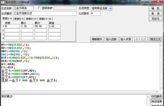Click output panel scroll up arrow
Image resolution: width=164 pixels, height=106 pixels.
pos(148,97)
